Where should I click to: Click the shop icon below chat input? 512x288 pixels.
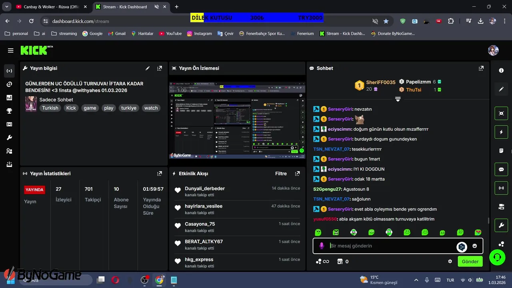tap(340, 261)
